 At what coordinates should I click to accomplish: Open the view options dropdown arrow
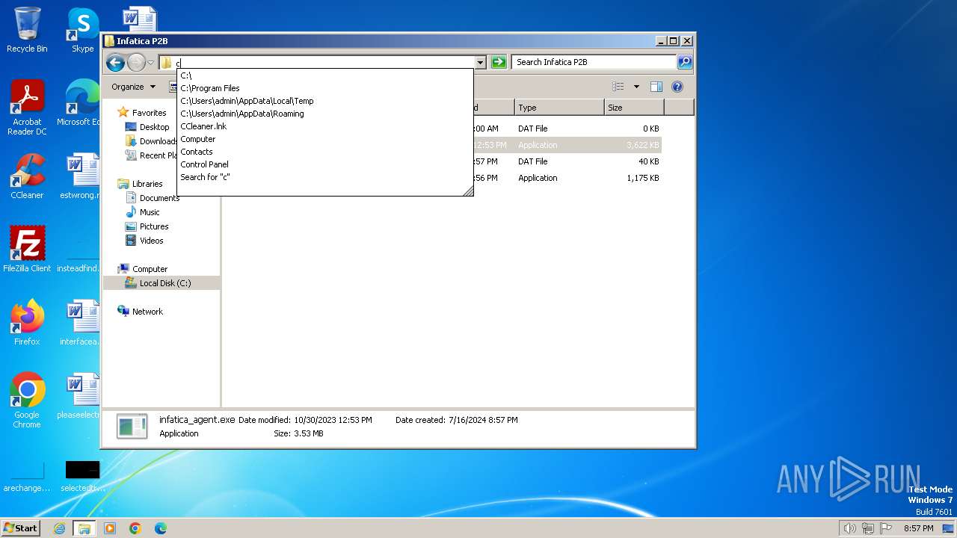636,87
